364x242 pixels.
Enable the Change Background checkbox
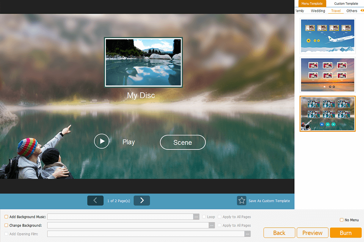pyautogui.click(x=6, y=225)
